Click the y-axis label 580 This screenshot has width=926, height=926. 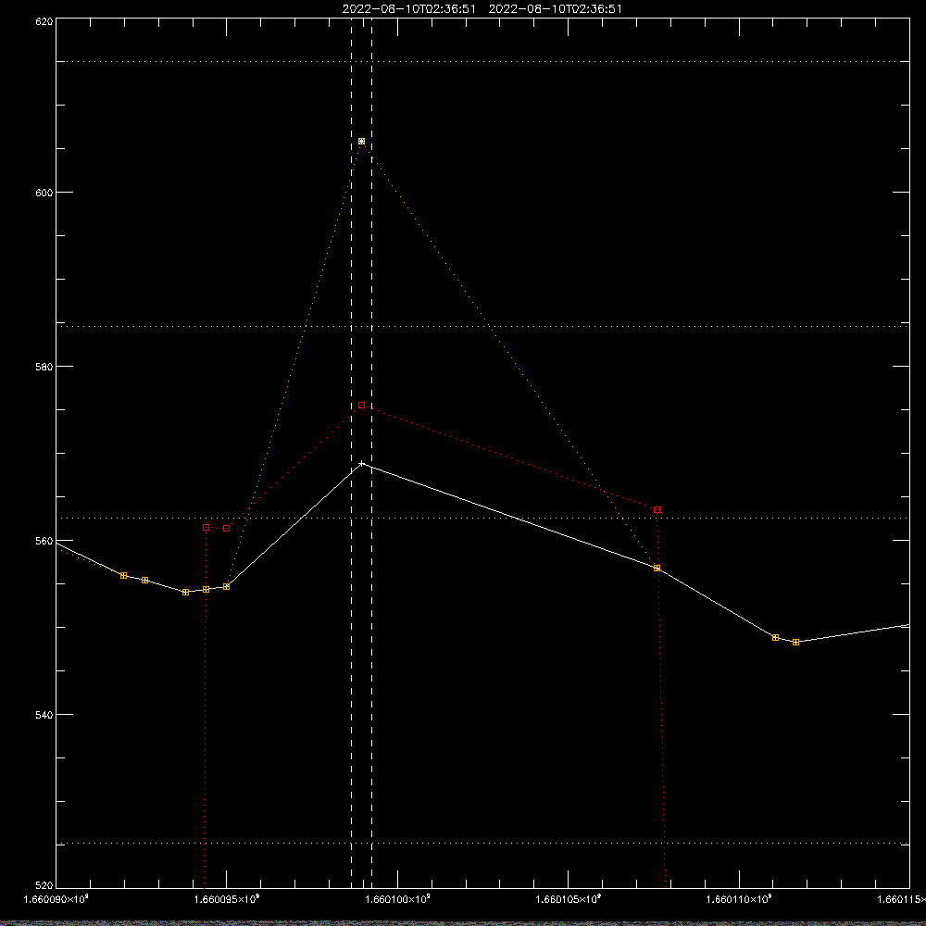pos(44,367)
